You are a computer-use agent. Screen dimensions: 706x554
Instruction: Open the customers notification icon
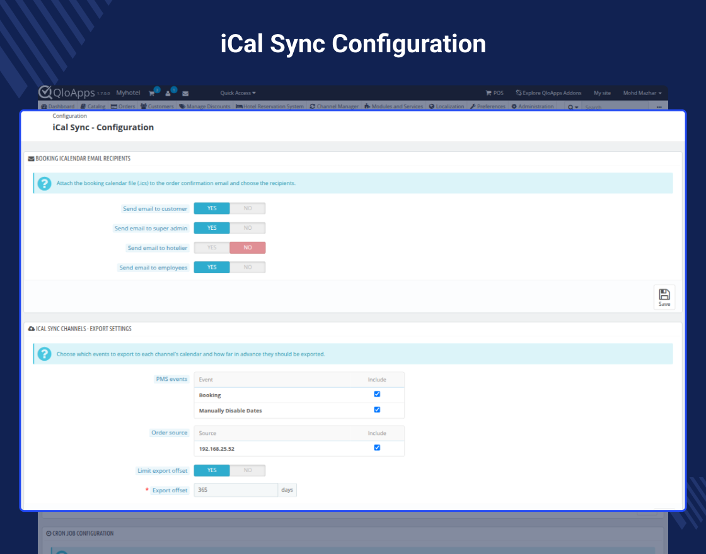[168, 93]
